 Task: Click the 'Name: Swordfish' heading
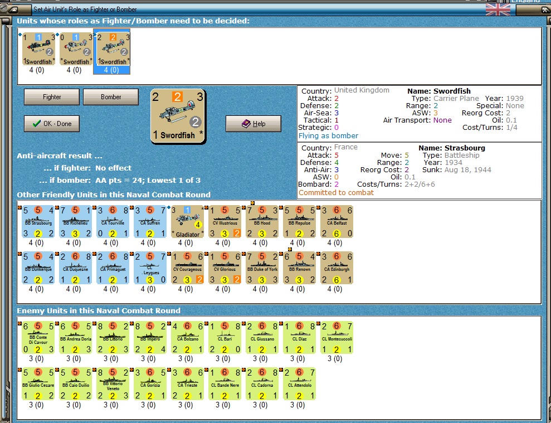(439, 91)
